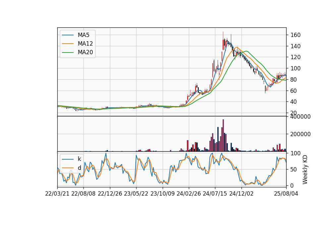Click the 60 price axis label
This screenshot has width=318, height=228.
(294, 91)
